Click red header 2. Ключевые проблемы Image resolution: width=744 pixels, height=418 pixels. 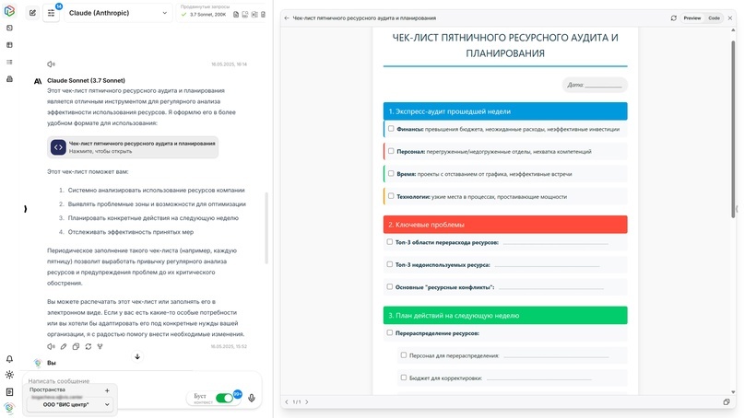[505, 225]
